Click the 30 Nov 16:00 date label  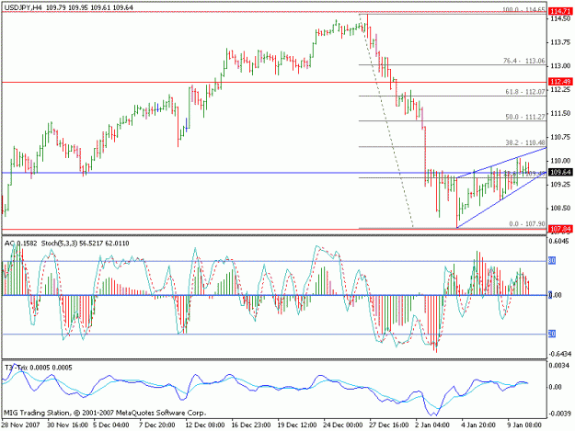click(x=67, y=425)
